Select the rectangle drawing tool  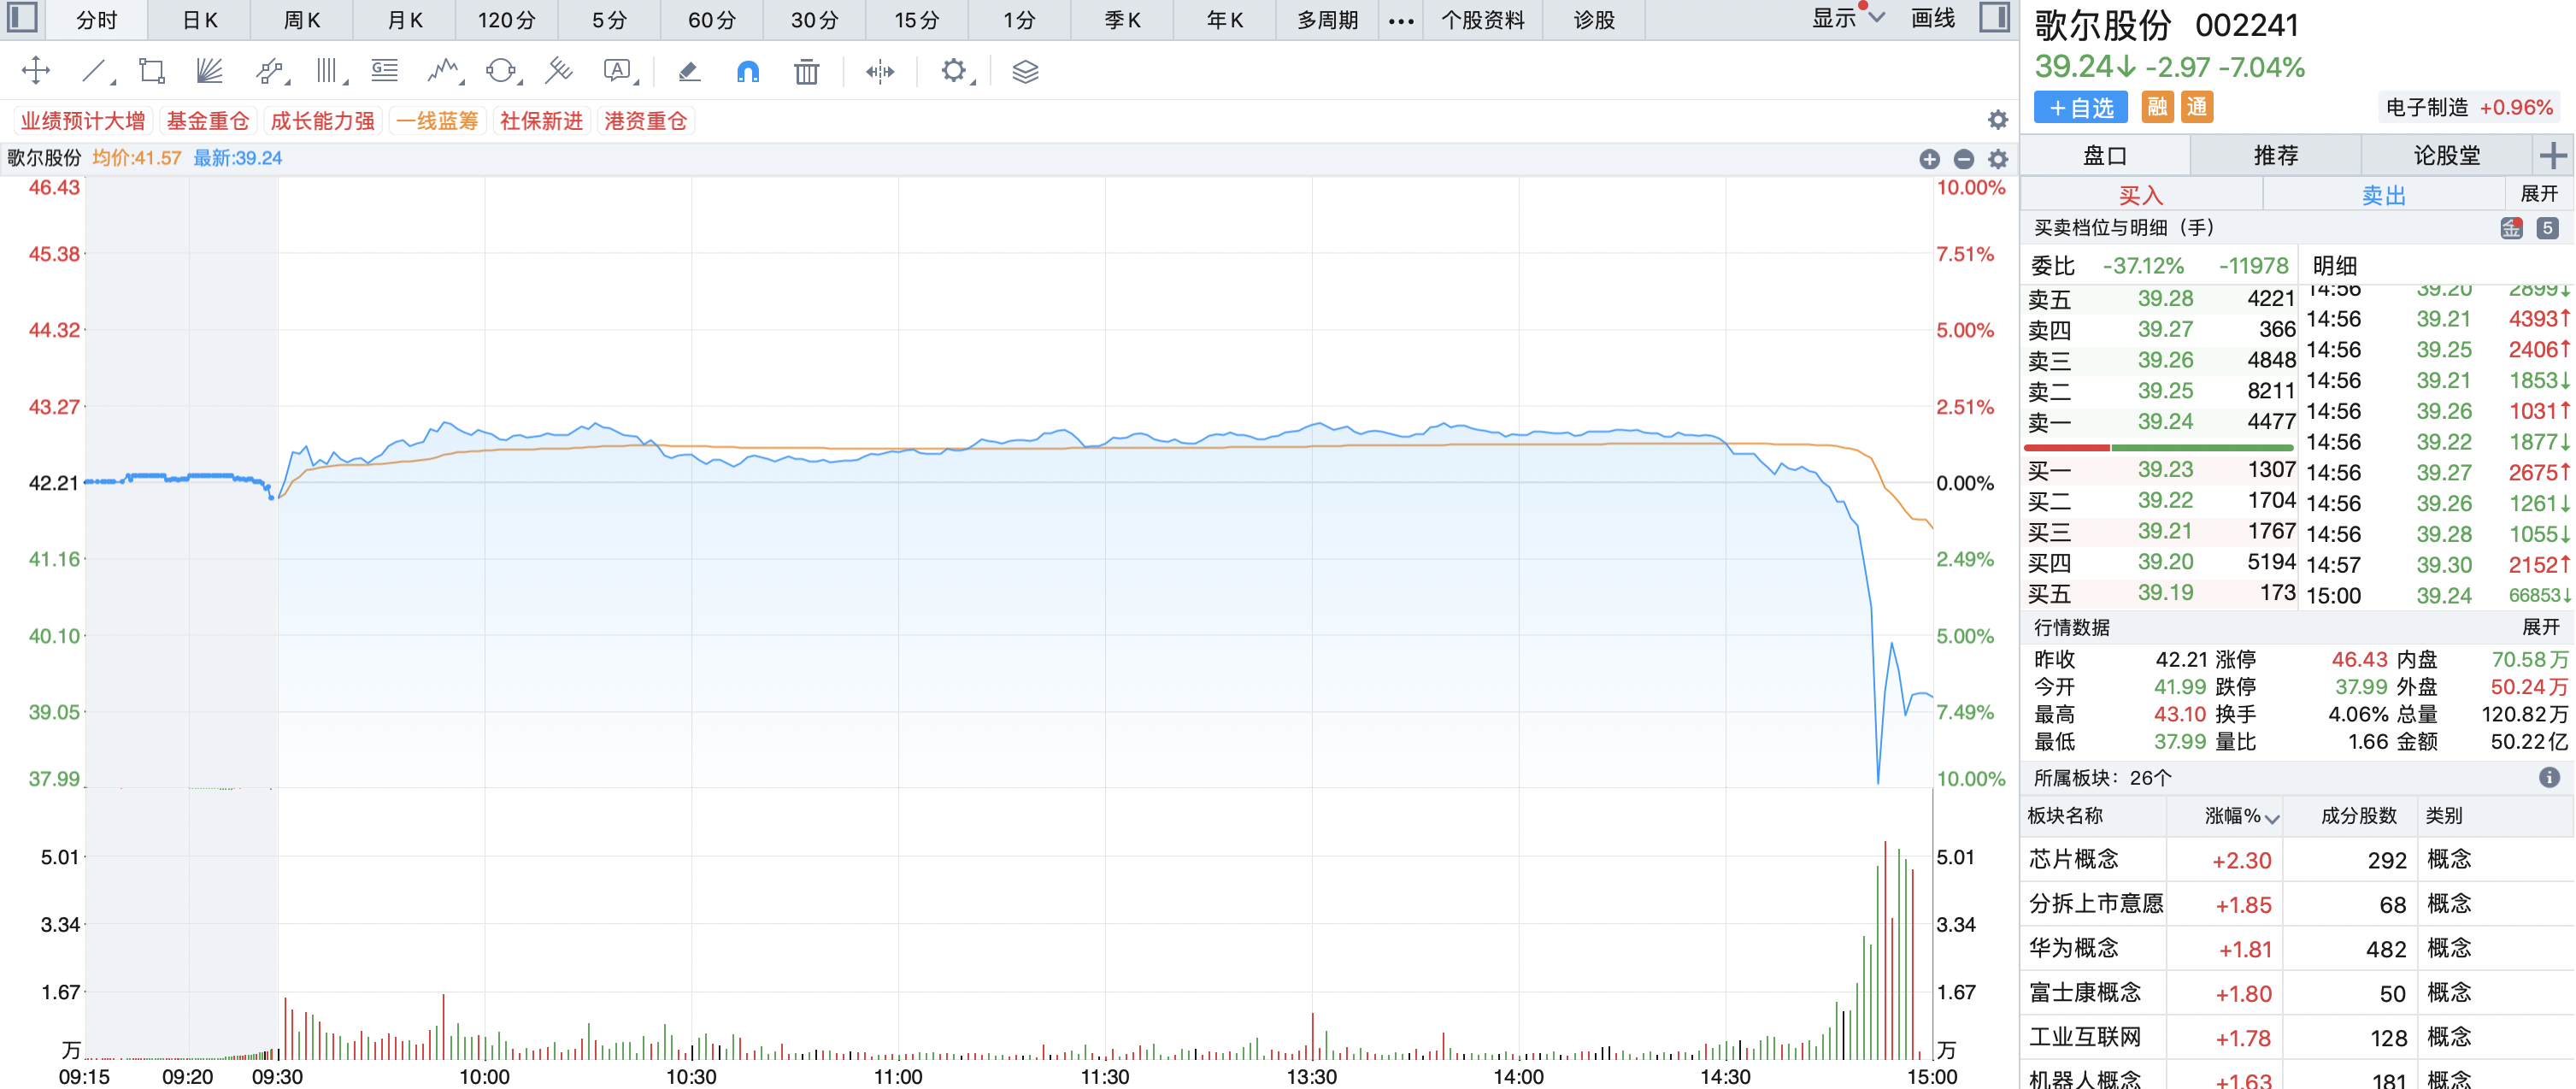152,71
